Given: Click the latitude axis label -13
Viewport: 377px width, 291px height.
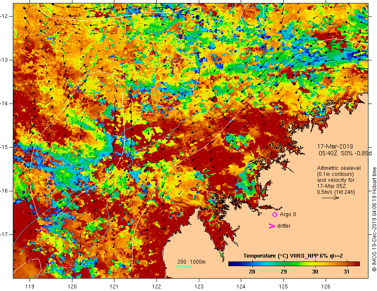Looking at the screenshot, I should tap(5, 60).
